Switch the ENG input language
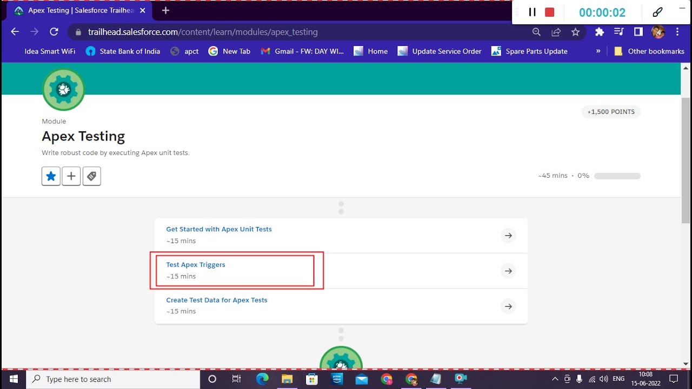Image resolution: width=692 pixels, height=389 pixels. (618, 379)
